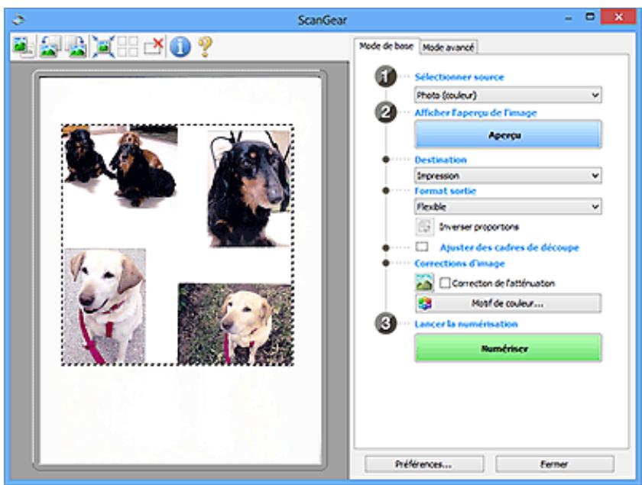This screenshot has height=485, width=642.
Task: Click the Inverser proportions icon
Action: 423,226
